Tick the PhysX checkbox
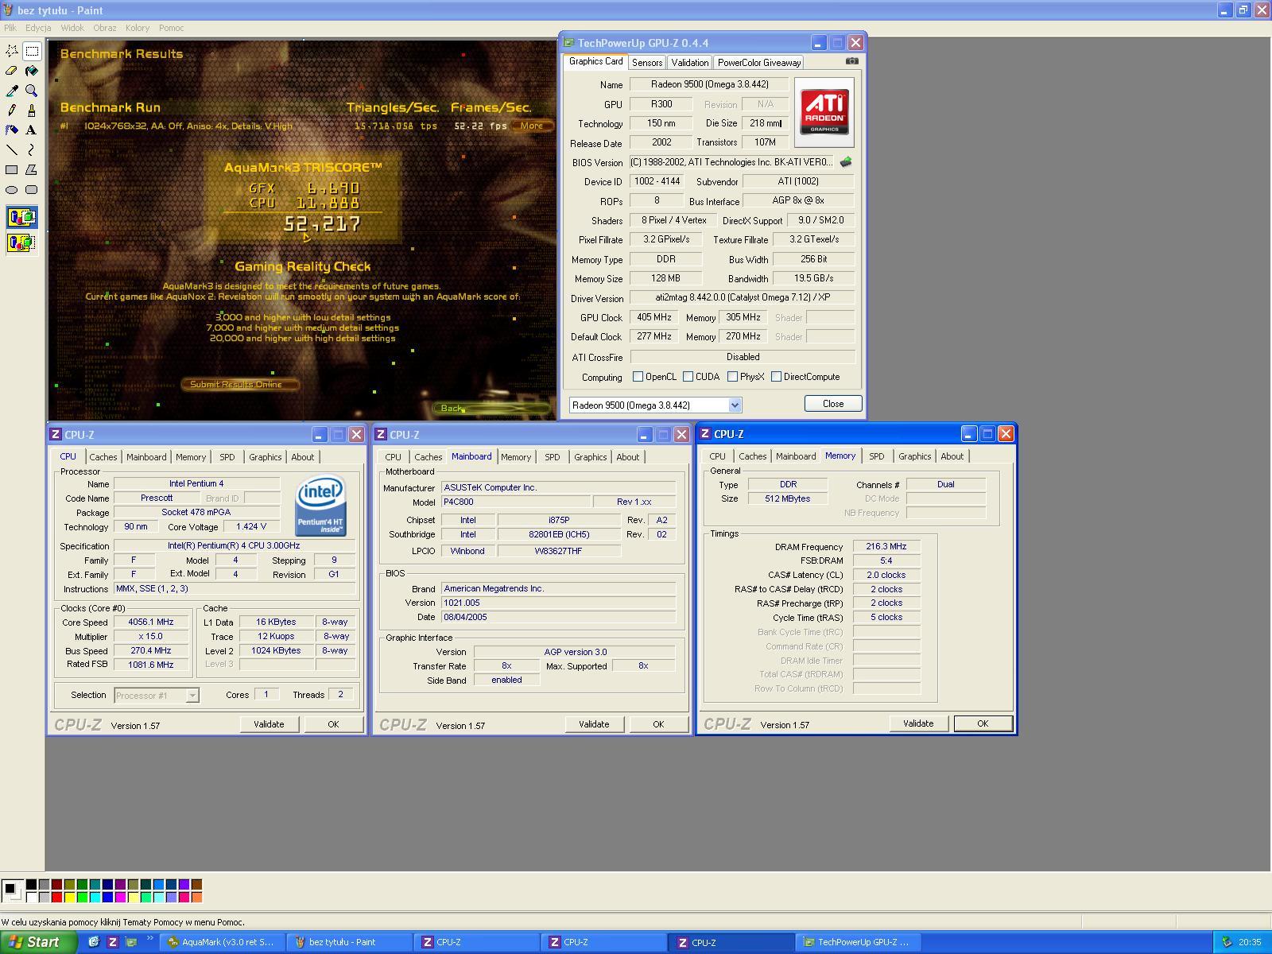The image size is (1272, 954). click(x=732, y=377)
